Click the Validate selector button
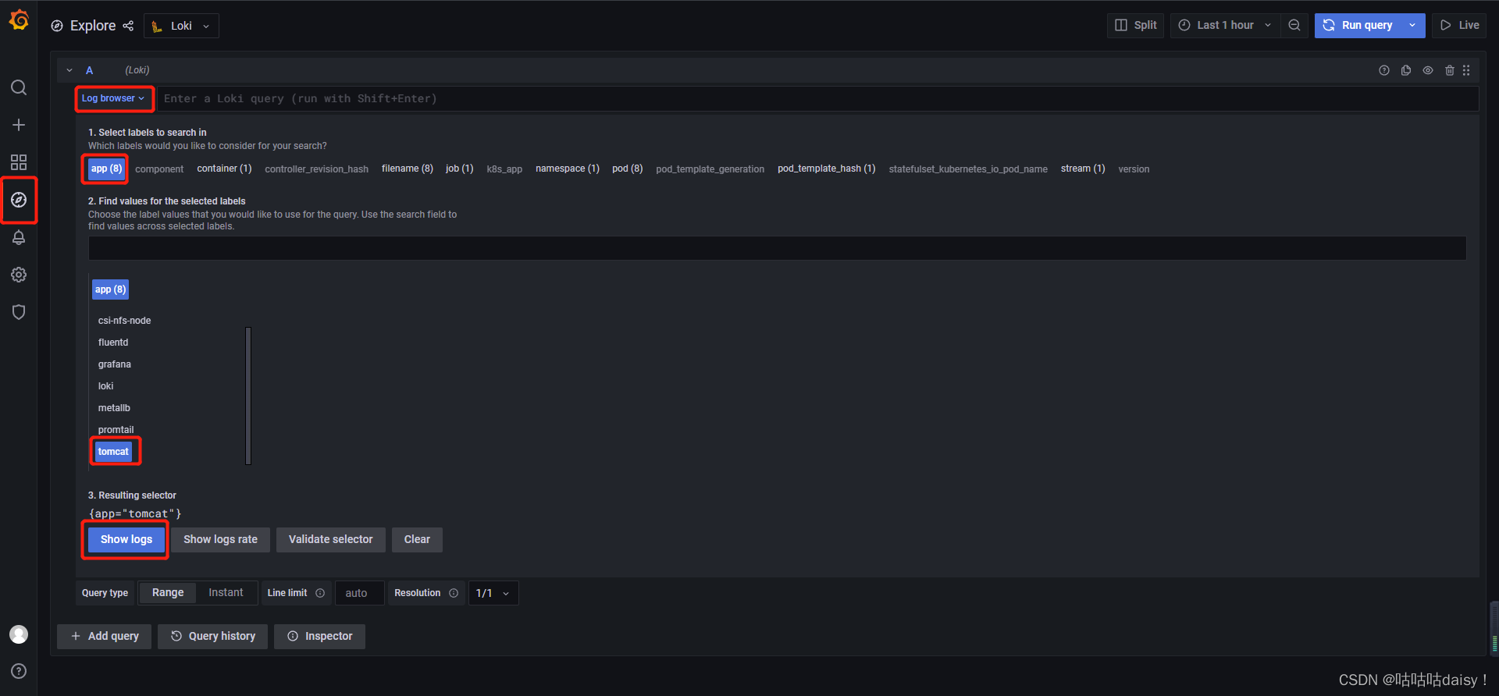The height and width of the screenshot is (696, 1499). [x=330, y=539]
